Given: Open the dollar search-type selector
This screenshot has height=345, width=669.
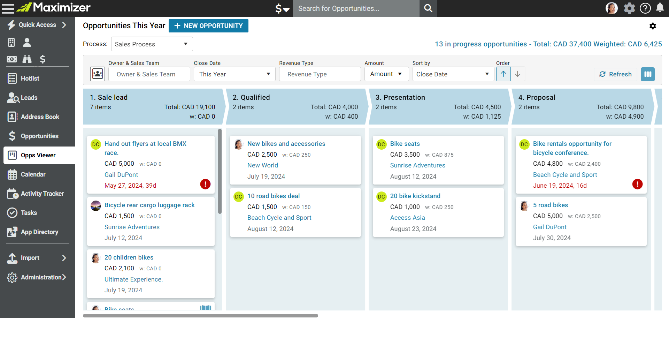Looking at the screenshot, I should click(282, 8).
